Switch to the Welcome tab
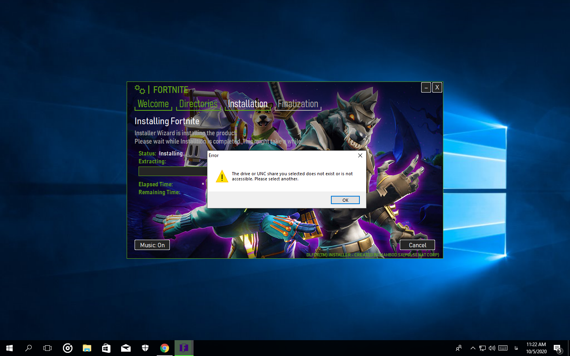This screenshot has width=570, height=356. click(153, 104)
